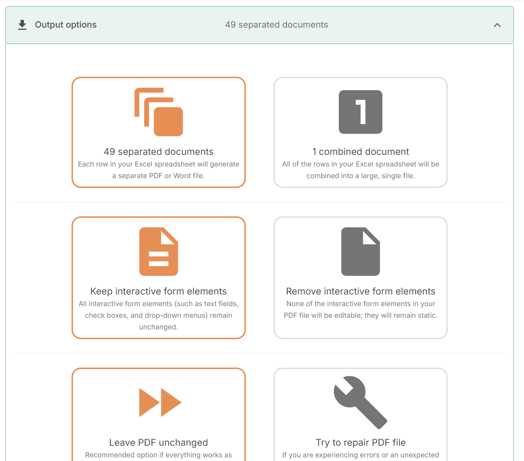524x461 pixels.
Task: Select the 'Try to repair PDF file' title
Action: [360, 442]
